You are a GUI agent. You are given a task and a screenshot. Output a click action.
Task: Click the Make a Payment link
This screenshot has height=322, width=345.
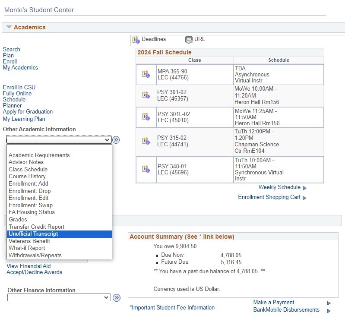click(x=273, y=303)
